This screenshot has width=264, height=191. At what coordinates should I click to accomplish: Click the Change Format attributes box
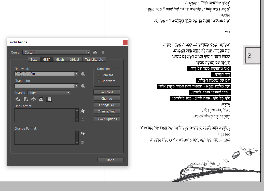[45, 138]
